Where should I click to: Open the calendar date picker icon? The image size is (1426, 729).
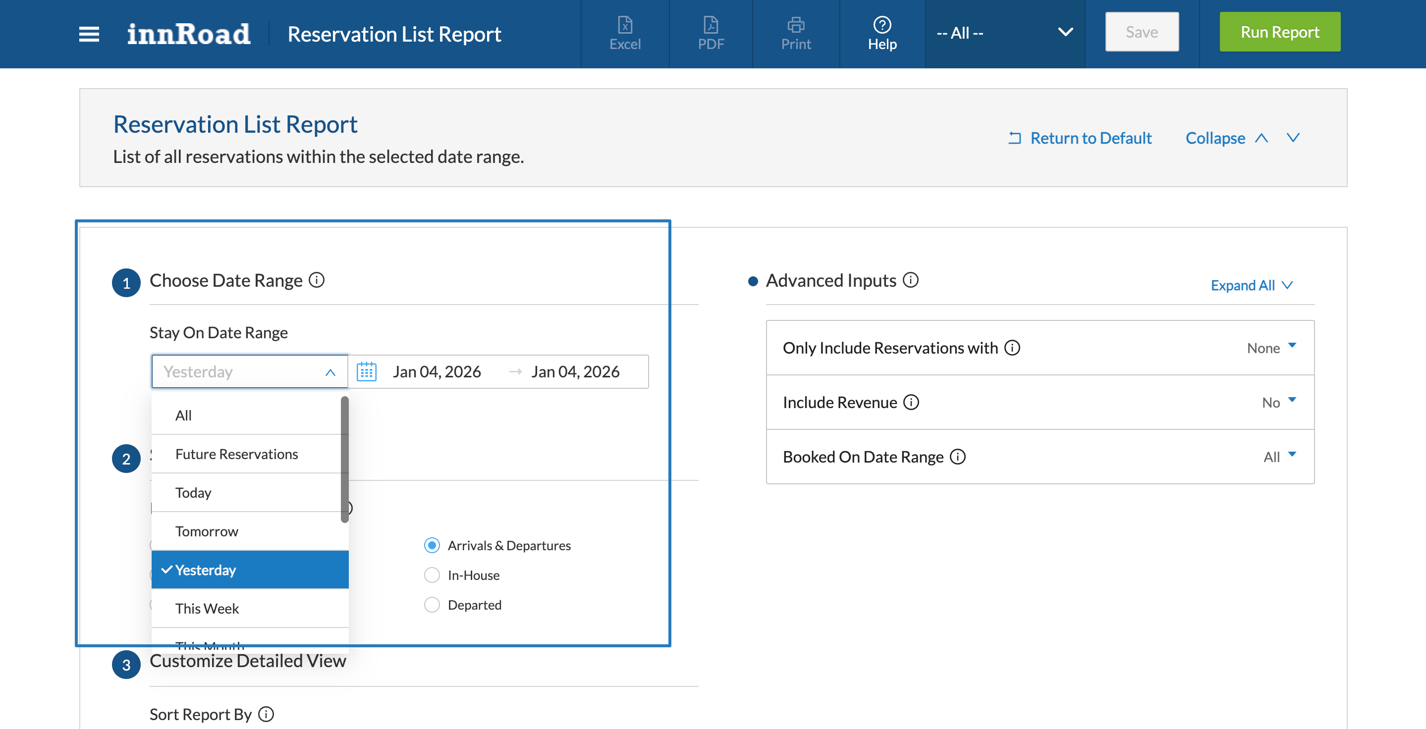click(x=366, y=372)
